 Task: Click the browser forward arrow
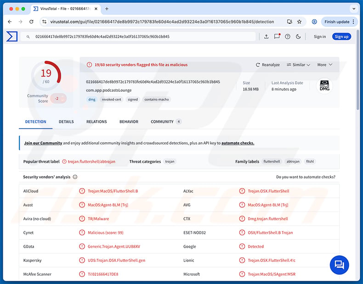pyautogui.click(x=21, y=22)
